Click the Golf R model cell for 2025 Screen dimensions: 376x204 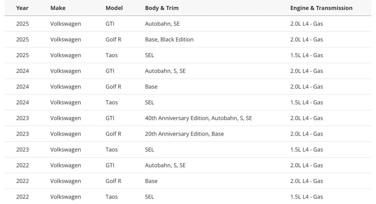pyautogui.click(x=114, y=39)
